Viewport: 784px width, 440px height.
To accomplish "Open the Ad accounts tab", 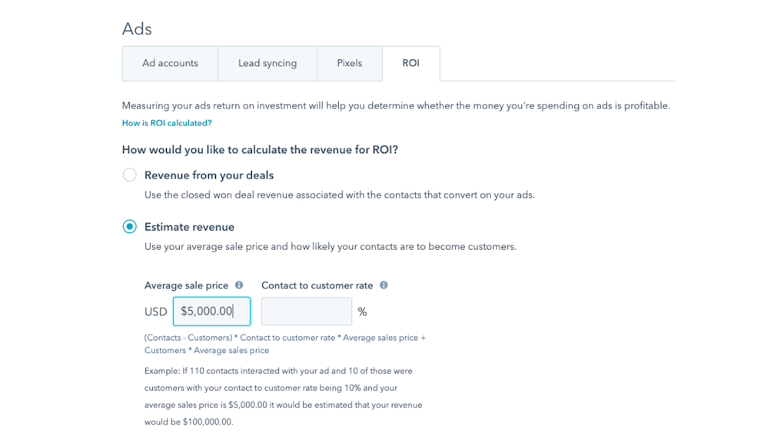I will pyautogui.click(x=170, y=63).
